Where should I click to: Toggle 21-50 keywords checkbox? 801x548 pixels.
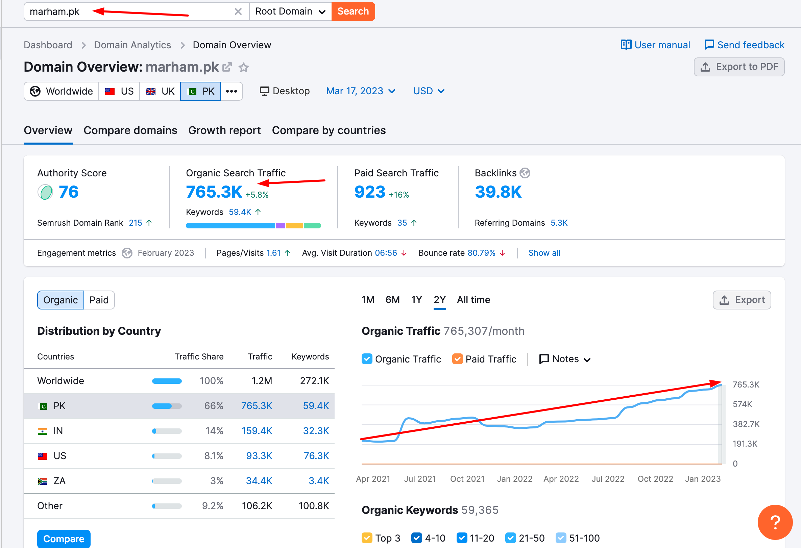pyautogui.click(x=510, y=538)
